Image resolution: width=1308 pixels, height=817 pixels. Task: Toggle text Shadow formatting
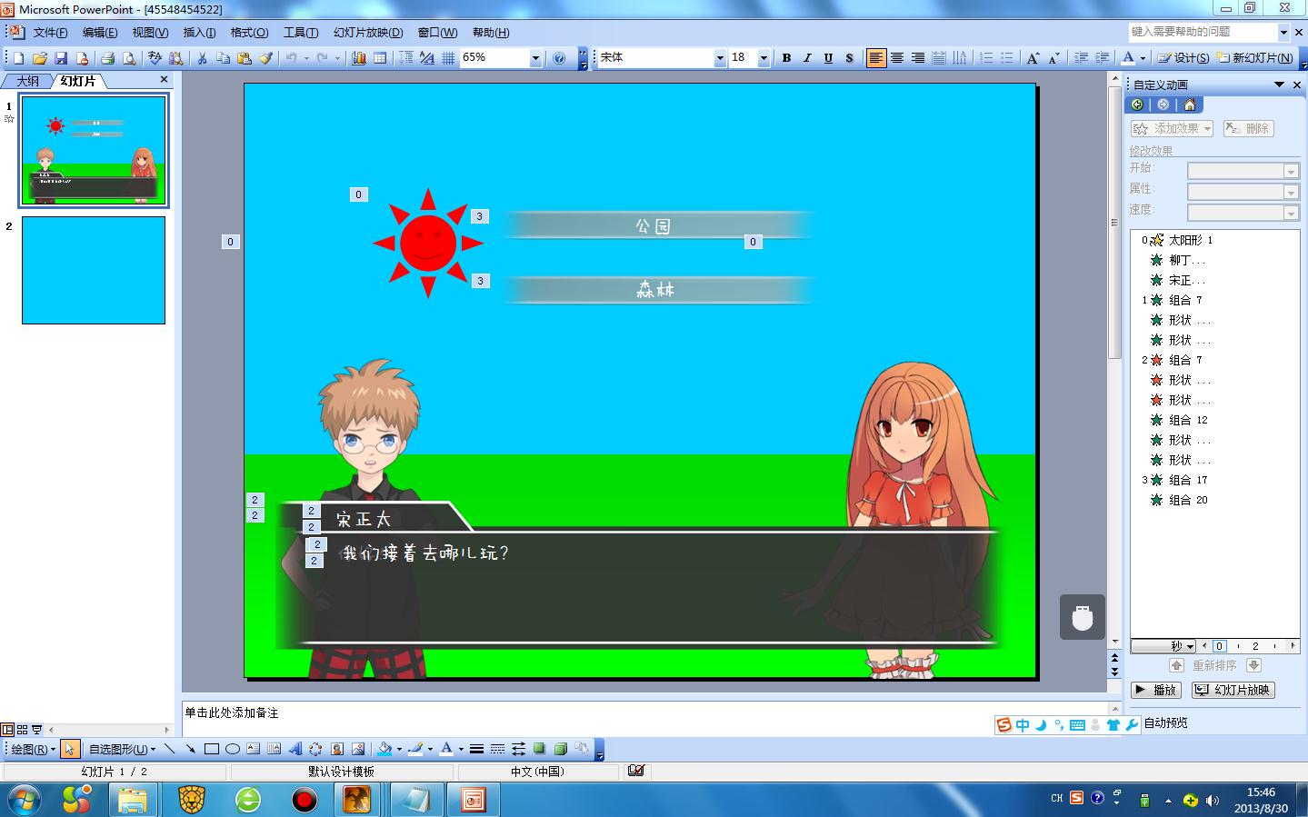[x=849, y=58]
